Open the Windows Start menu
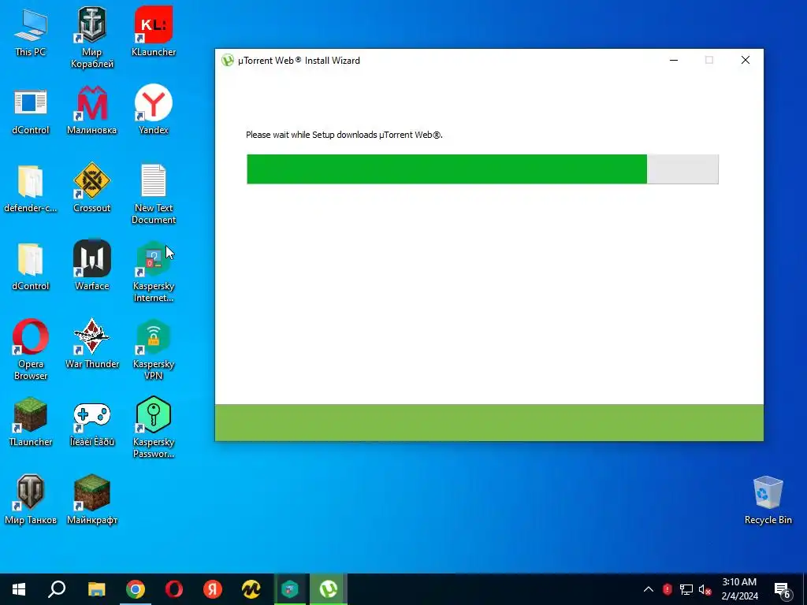 click(x=19, y=589)
